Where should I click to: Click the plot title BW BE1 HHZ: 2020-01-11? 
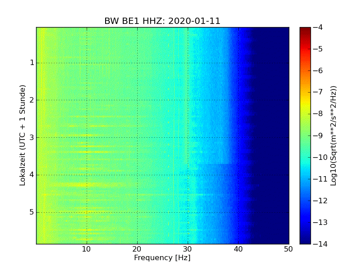click(x=162, y=21)
